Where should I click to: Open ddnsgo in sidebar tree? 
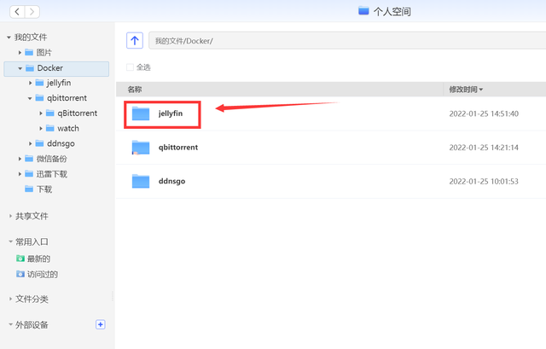pyautogui.click(x=55, y=143)
